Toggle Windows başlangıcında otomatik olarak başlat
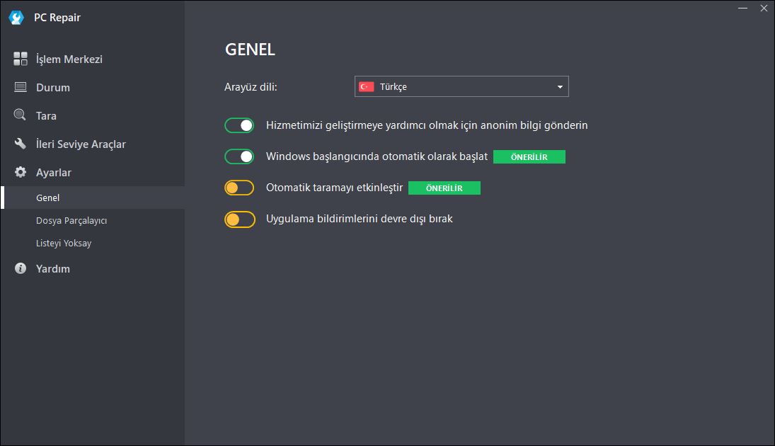The image size is (775, 446). coord(239,156)
